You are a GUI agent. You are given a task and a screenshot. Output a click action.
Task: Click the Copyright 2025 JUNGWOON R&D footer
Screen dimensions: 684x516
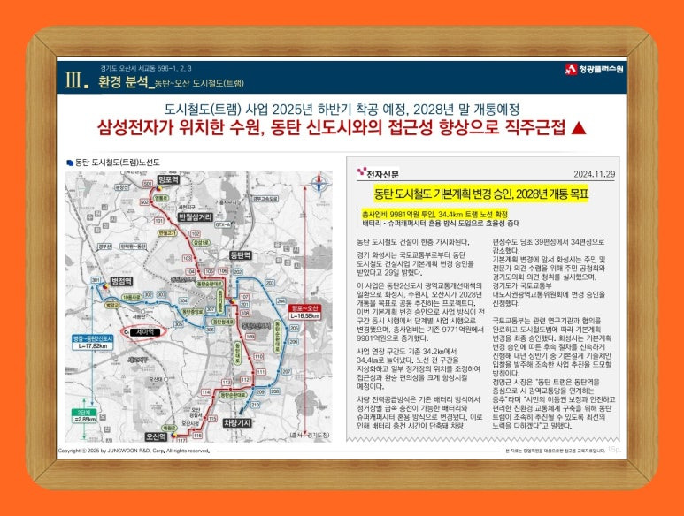[134, 451]
